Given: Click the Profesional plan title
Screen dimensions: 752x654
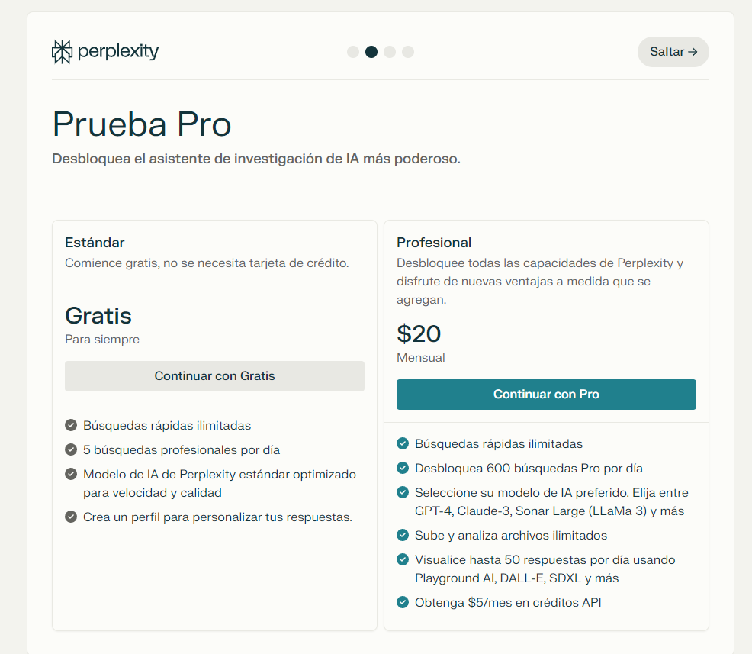Looking at the screenshot, I should point(433,243).
